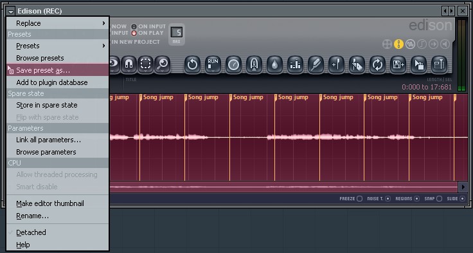
Task: Activate the magnifier zoom tool
Action: [163, 64]
